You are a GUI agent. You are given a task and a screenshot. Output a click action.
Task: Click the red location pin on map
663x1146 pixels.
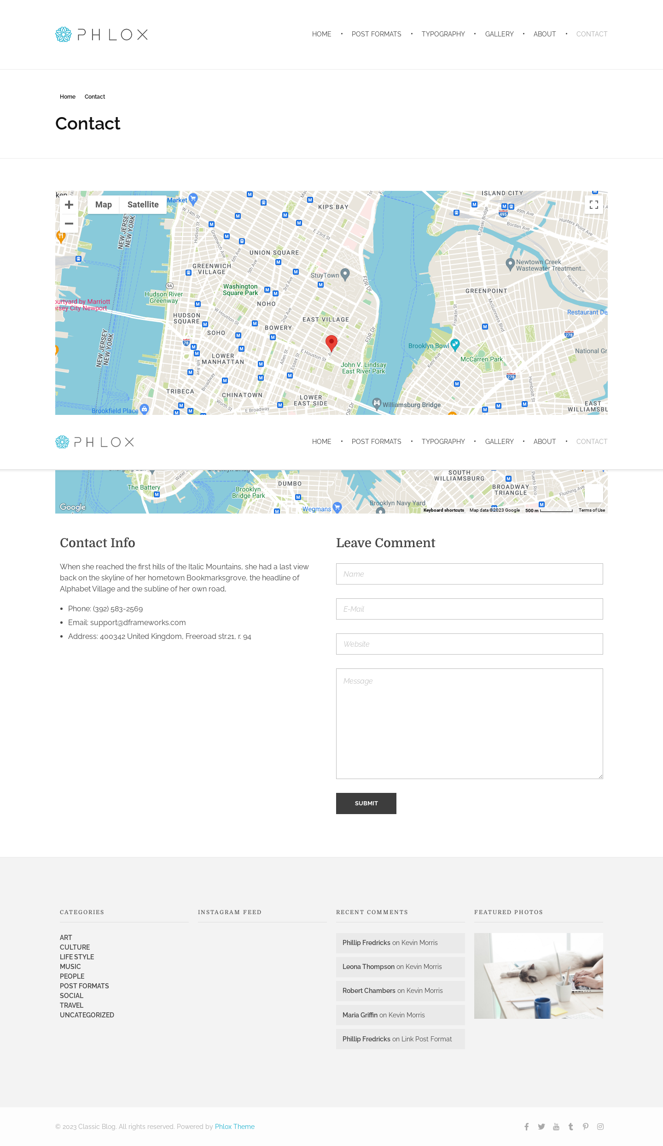pyautogui.click(x=331, y=343)
